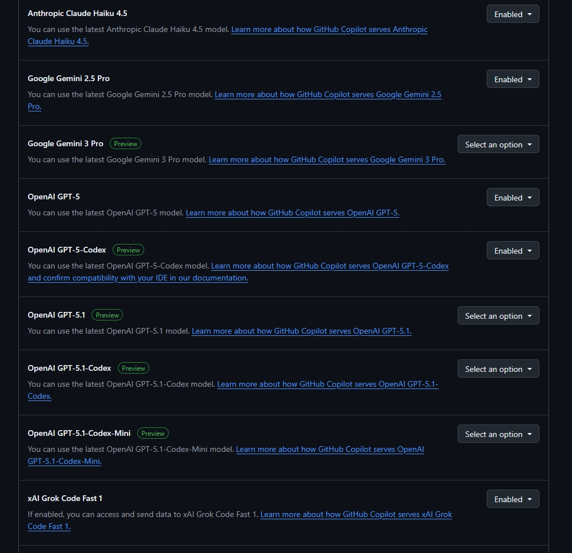The width and height of the screenshot is (572, 553).
Task: Open the GPT-5.1-Codex learn more link
Action: pos(327,384)
